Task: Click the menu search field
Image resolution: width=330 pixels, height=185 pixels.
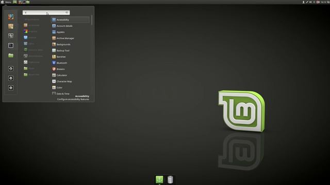Action: 46,12
